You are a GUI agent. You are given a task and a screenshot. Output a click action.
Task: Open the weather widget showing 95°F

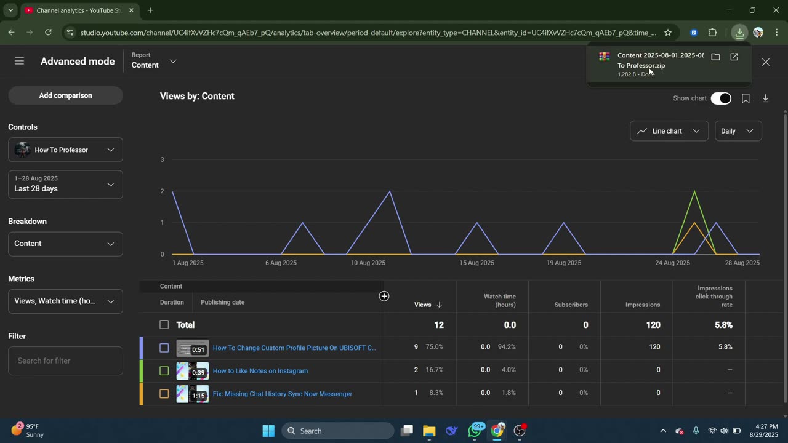(28, 430)
